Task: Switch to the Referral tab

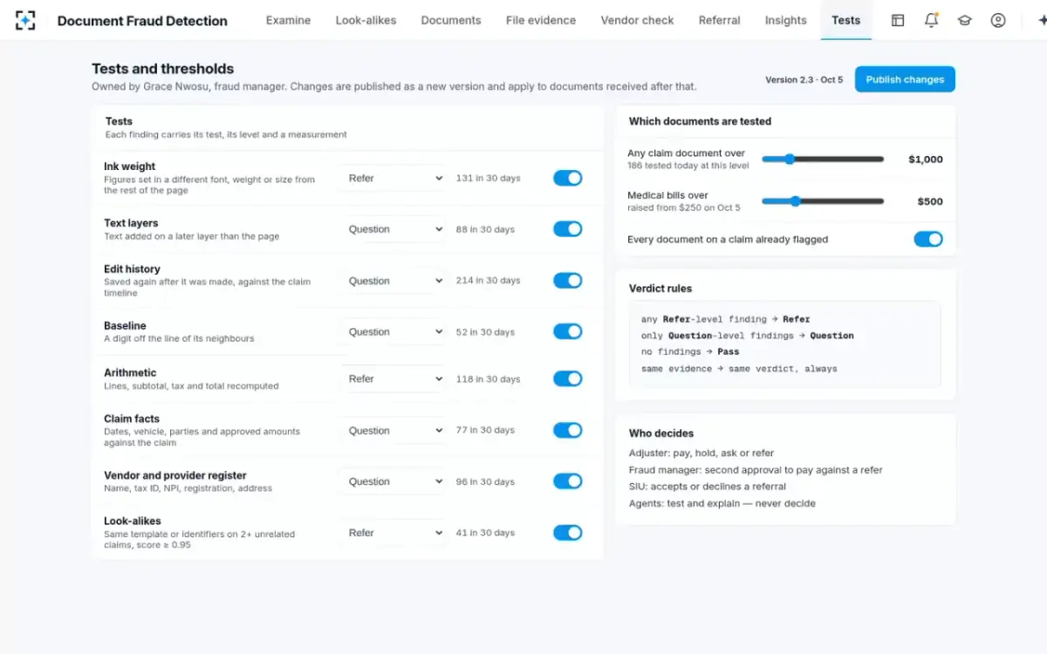Action: (x=720, y=20)
